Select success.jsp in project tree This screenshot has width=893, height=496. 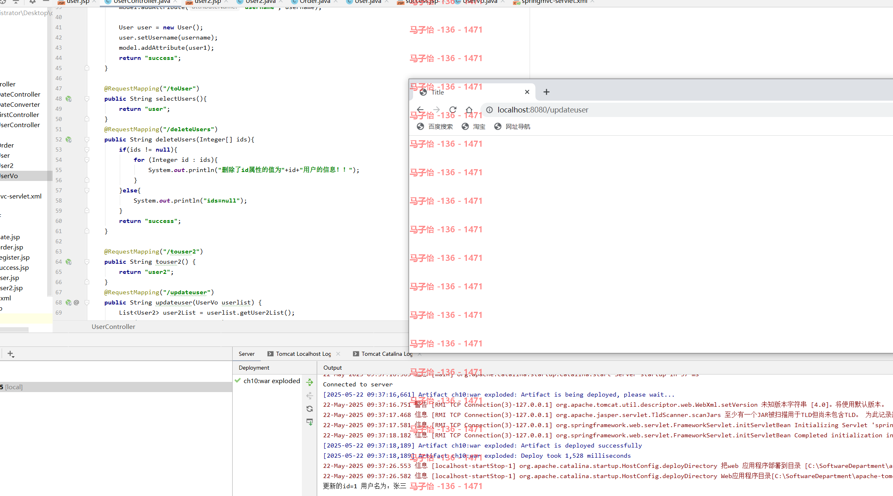point(14,267)
